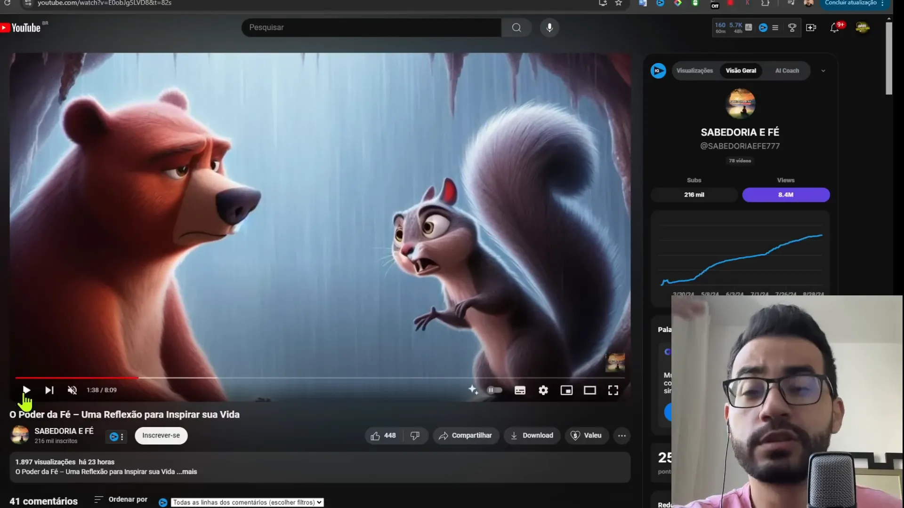Open the AI Coach tab

(787, 71)
